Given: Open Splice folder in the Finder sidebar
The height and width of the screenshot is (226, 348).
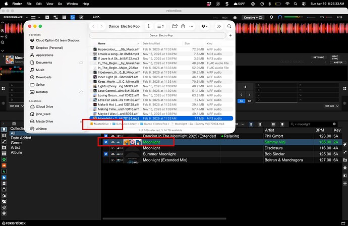Looking at the screenshot, I should click(40, 85).
